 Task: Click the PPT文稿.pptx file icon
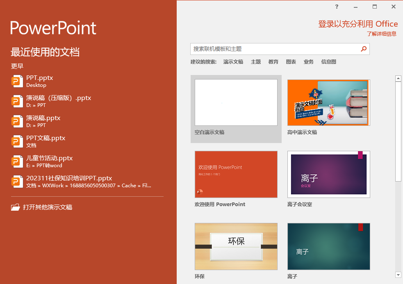(17, 141)
